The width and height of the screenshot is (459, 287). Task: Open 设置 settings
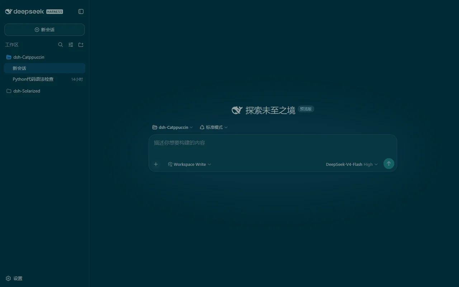point(14,278)
